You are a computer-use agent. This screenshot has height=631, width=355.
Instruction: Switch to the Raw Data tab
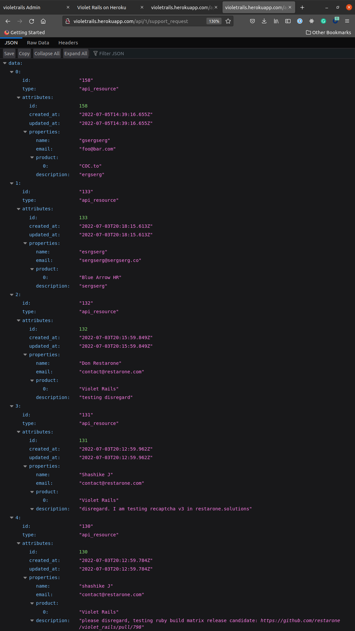pos(38,42)
